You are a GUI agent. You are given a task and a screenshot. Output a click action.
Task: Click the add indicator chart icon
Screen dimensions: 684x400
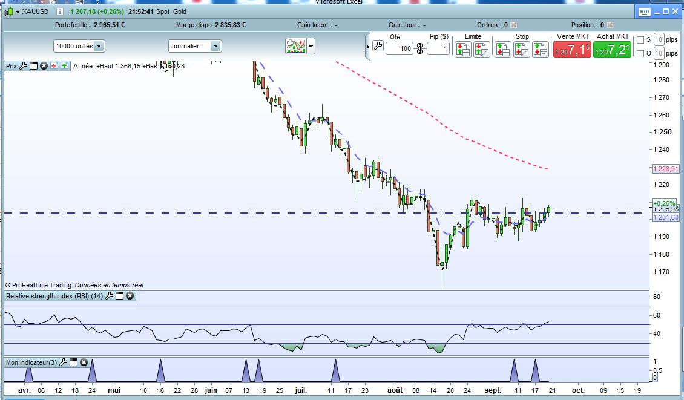(296, 46)
